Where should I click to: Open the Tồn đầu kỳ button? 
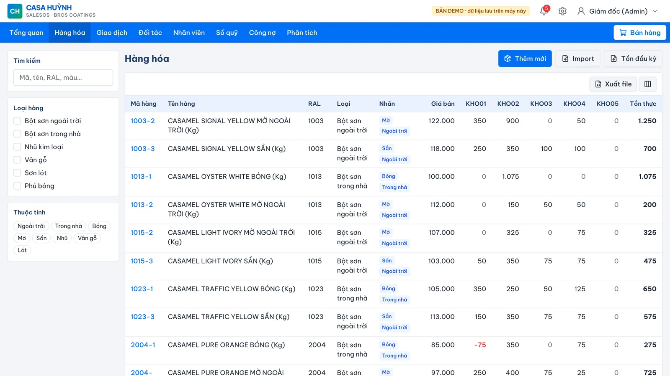coord(633,58)
